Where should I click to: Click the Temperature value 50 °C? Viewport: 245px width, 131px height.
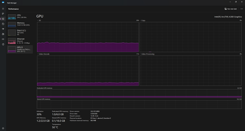coord(55,127)
